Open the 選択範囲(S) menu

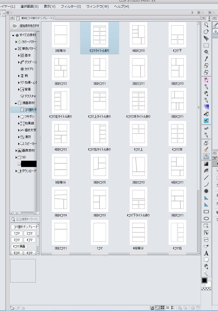coord(30,7)
